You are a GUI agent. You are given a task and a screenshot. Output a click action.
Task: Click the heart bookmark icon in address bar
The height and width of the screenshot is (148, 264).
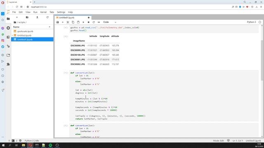pyautogui.click(x=247, y=7)
